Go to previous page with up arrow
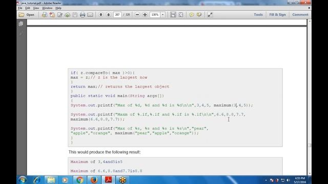The image size is (328, 184). [x=101, y=15]
